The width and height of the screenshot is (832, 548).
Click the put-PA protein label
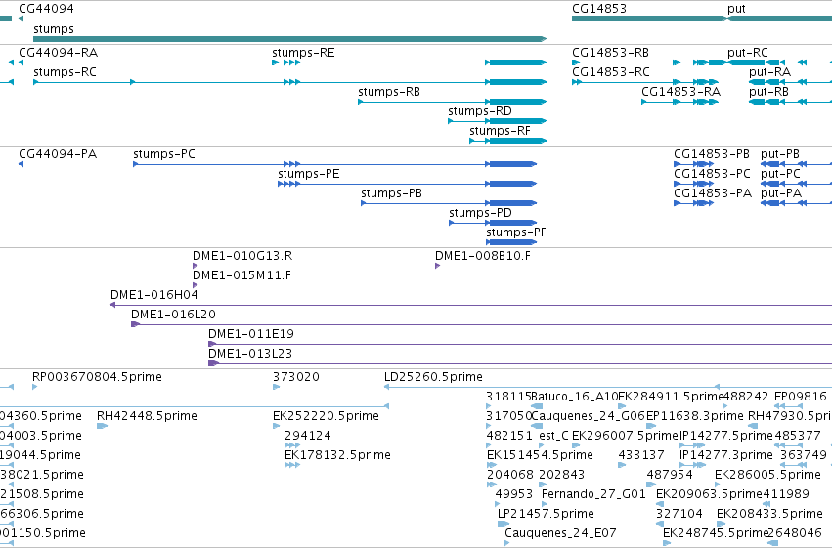click(781, 193)
